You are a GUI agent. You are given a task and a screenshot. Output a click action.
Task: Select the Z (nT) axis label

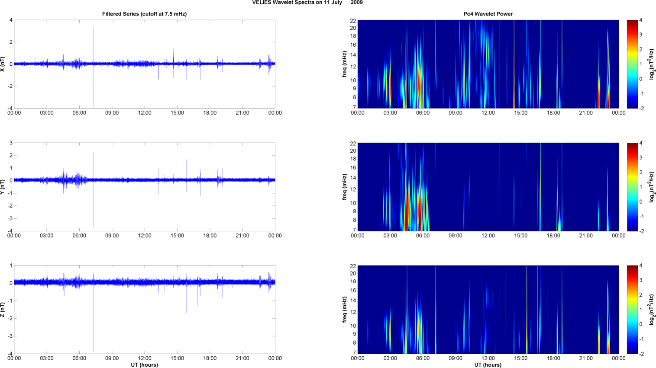pos(3,310)
